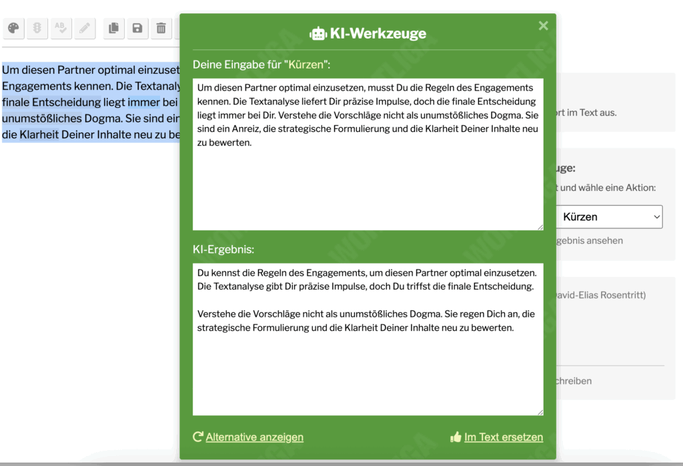Image resolution: width=683 pixels, height=466 pixels.
Task: Open the color palette tool
Action: [13, 29]
